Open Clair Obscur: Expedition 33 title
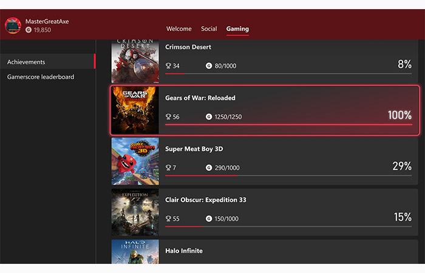Viewport: 425px width, 273px height. tap(205, 200)
